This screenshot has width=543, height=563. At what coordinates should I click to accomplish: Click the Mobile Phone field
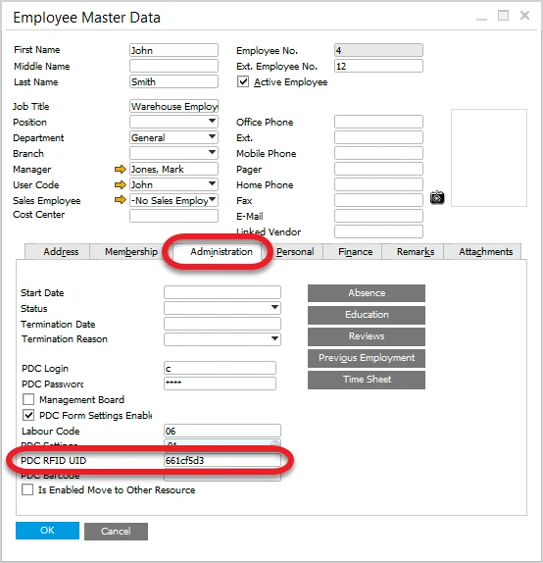pos(378,153)
